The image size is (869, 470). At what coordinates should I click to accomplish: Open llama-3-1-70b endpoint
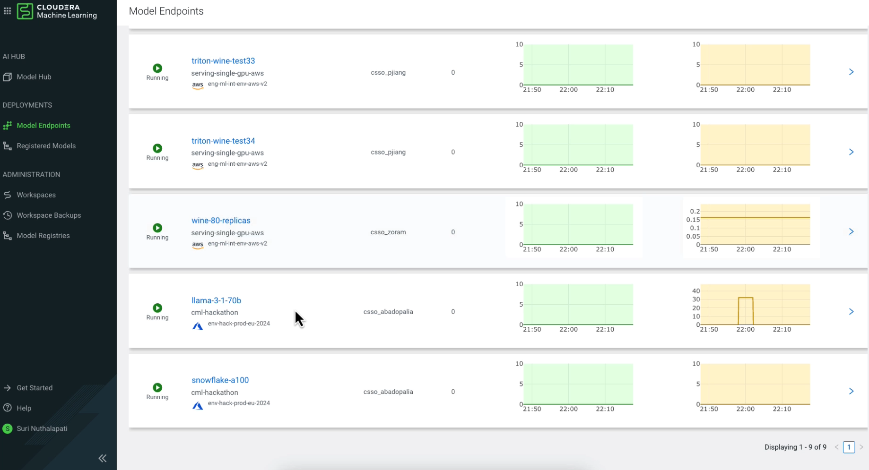pos(216,300)
